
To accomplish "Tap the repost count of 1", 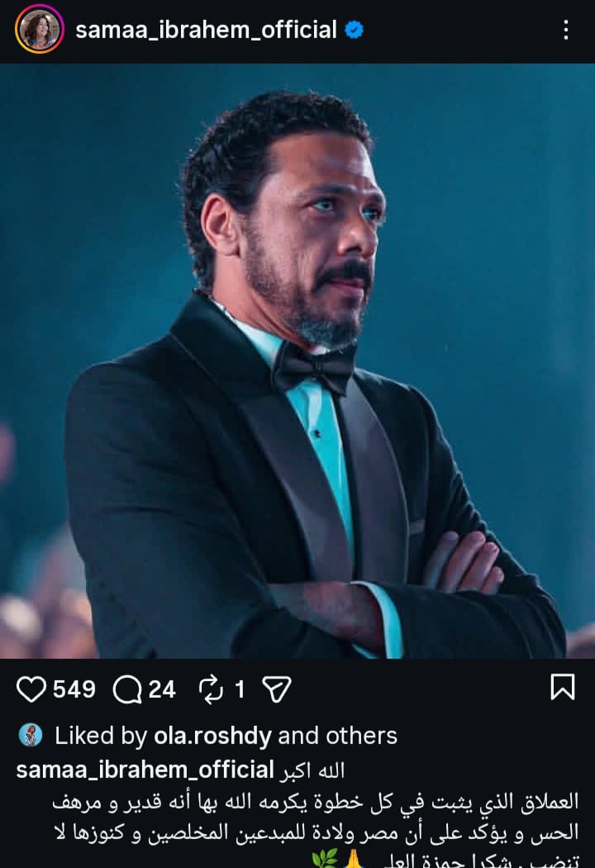I will point(239,689).
